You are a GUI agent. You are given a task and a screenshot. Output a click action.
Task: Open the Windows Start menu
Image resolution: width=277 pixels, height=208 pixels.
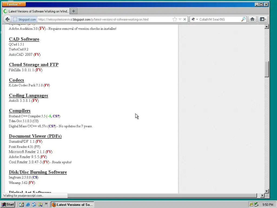(8, 204)
